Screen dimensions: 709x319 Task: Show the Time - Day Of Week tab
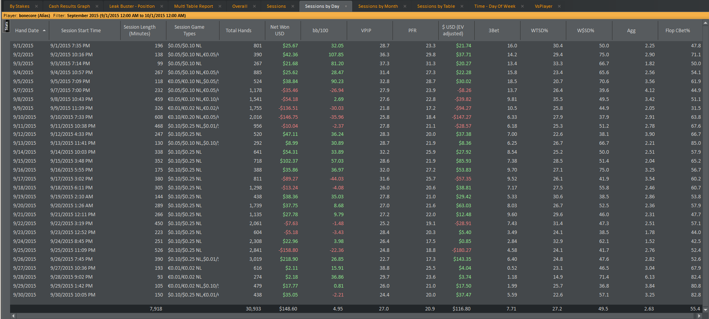[495, 6]
